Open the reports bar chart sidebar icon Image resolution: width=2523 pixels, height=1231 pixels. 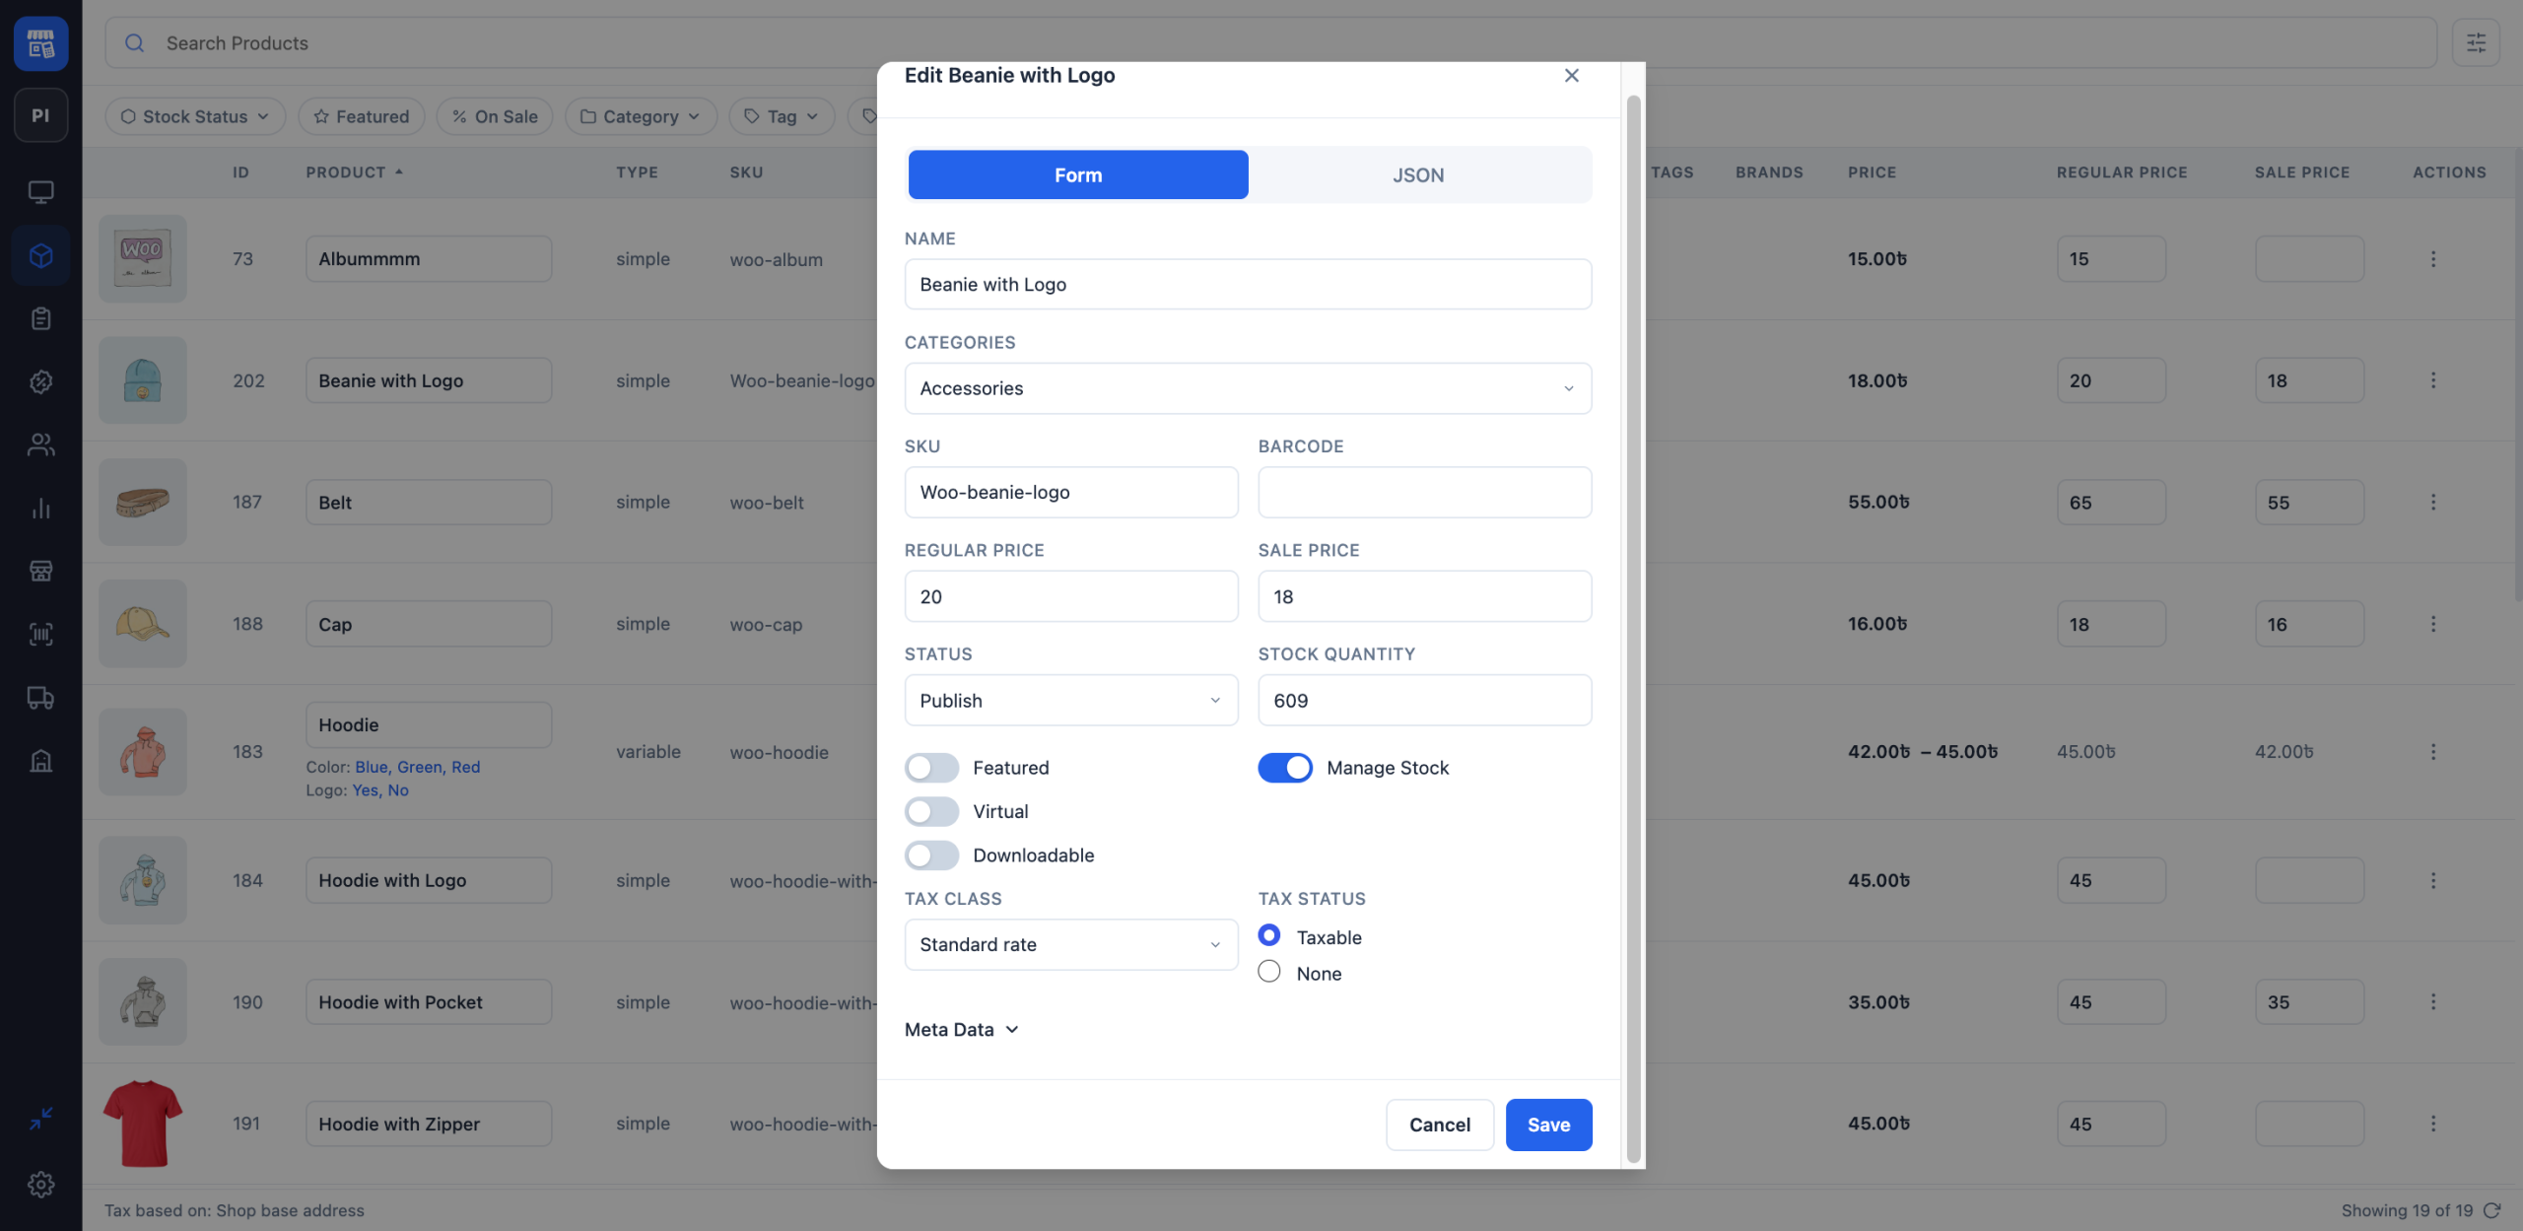(x=40, y=508)
